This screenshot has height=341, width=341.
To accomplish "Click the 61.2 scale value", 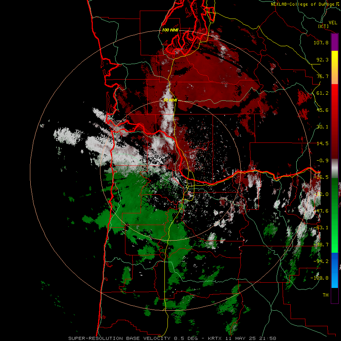I will [x=322, y=93].
